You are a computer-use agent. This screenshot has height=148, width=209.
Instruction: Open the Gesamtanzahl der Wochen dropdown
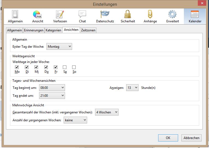coord(107,112)
